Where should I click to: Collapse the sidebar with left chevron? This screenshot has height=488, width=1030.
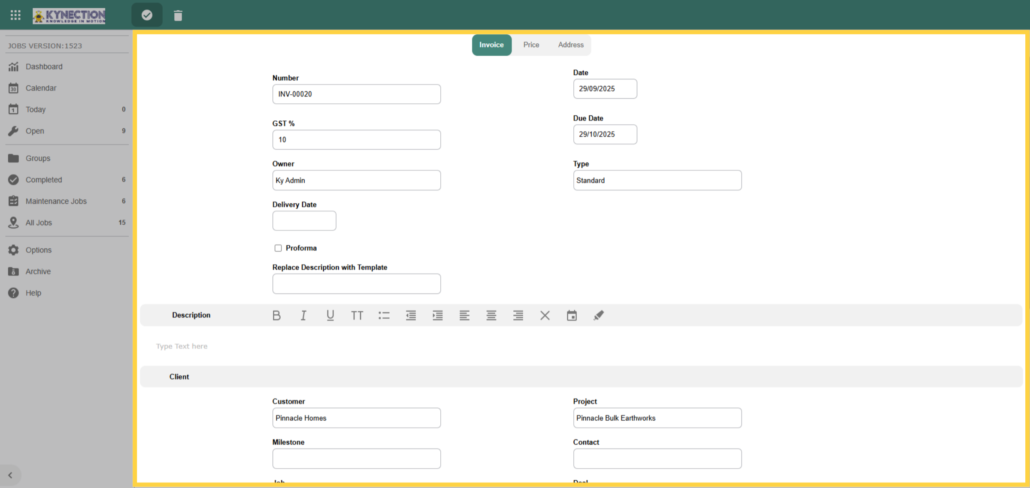point(10,475)
